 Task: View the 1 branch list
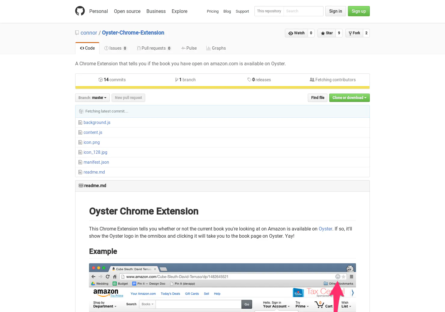tap(186, 80)
